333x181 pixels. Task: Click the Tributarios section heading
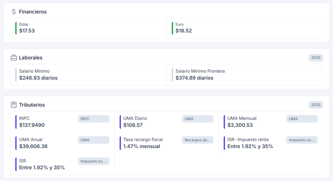pyautogui.click(x=32, y=105)
